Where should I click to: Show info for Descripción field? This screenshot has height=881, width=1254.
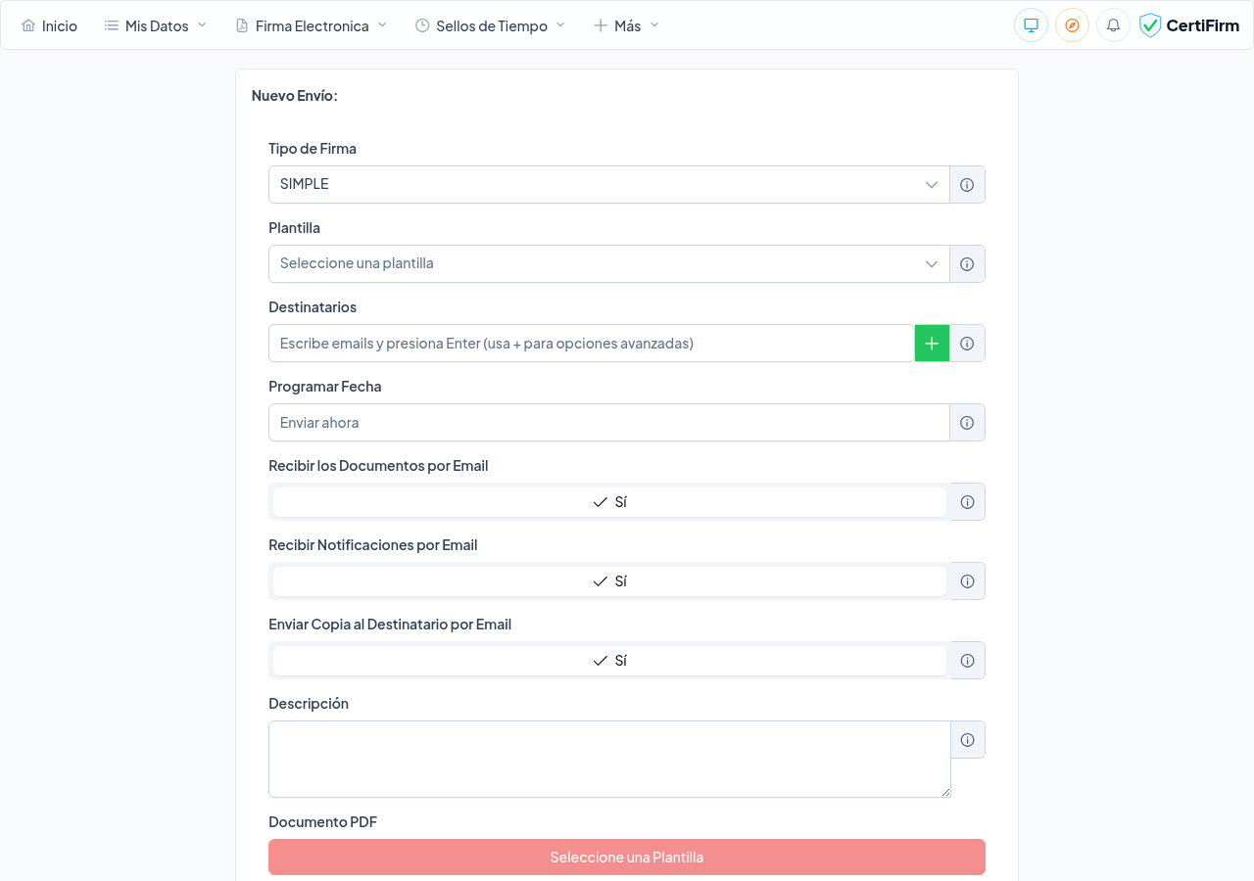(x=967, y=740)
